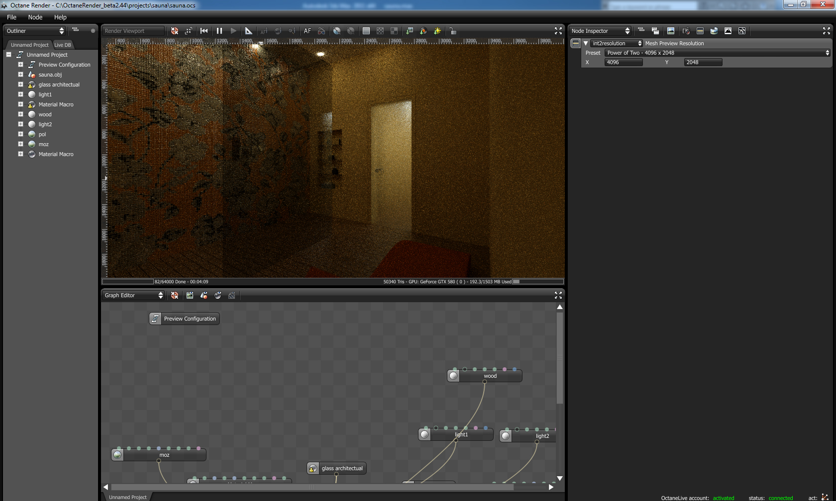Open the Preset resolution dropdown
Image resolution: width=836 pixels, height=501 pixels.
(718, 53)
